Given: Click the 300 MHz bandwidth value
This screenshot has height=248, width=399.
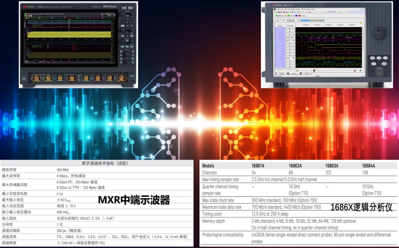Looking at the screenshot, I should pyautogui.click(x=62, y=170).
